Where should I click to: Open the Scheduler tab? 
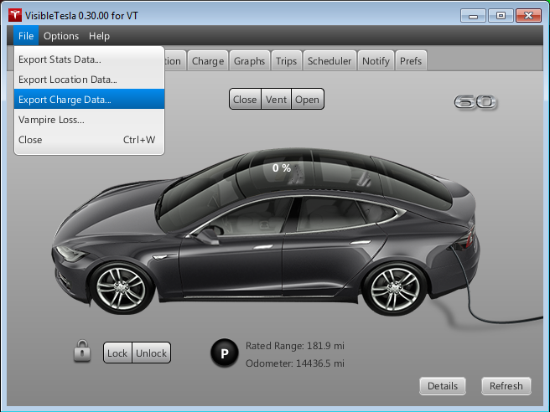(x=329, y=60)
